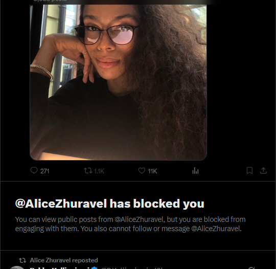View post analytics bar chart icon
This screenshot has width=276, height=269.
pyautogui.click(x=195, y=170)
